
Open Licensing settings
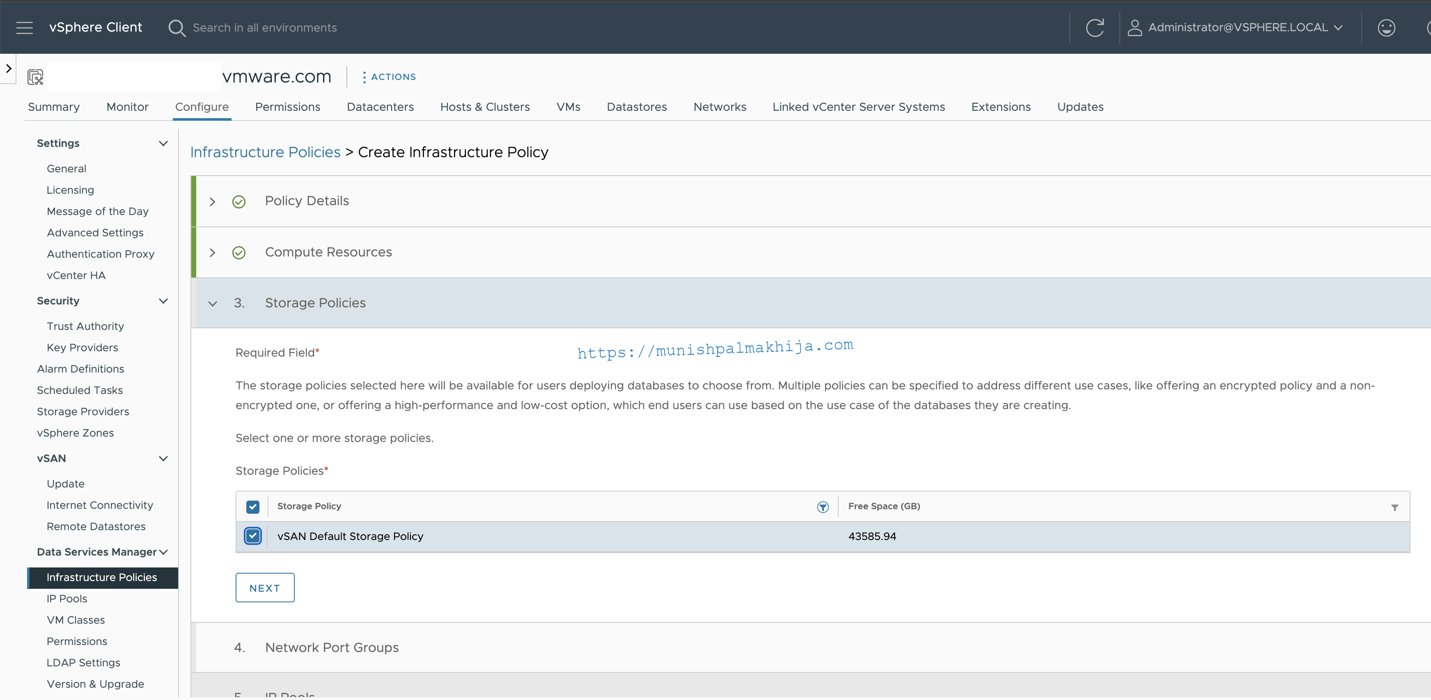(70, 190)
